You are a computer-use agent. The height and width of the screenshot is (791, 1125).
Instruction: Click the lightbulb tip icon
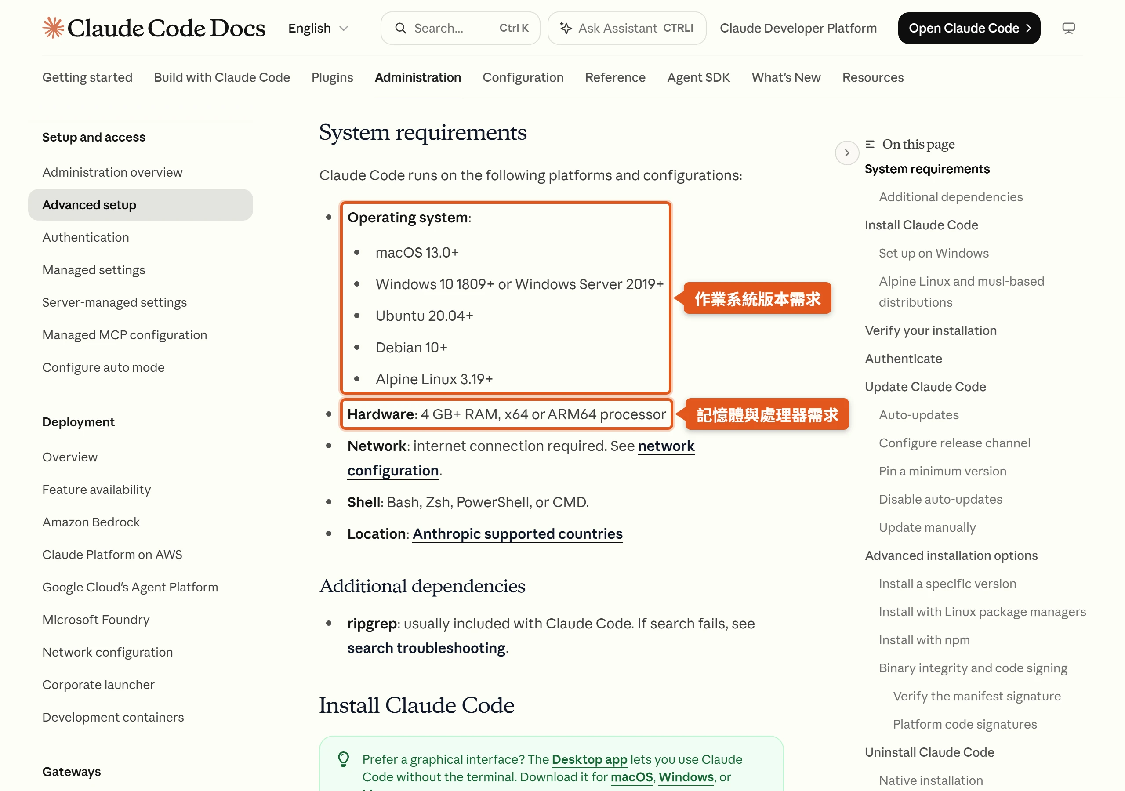(x=344, y=759)
